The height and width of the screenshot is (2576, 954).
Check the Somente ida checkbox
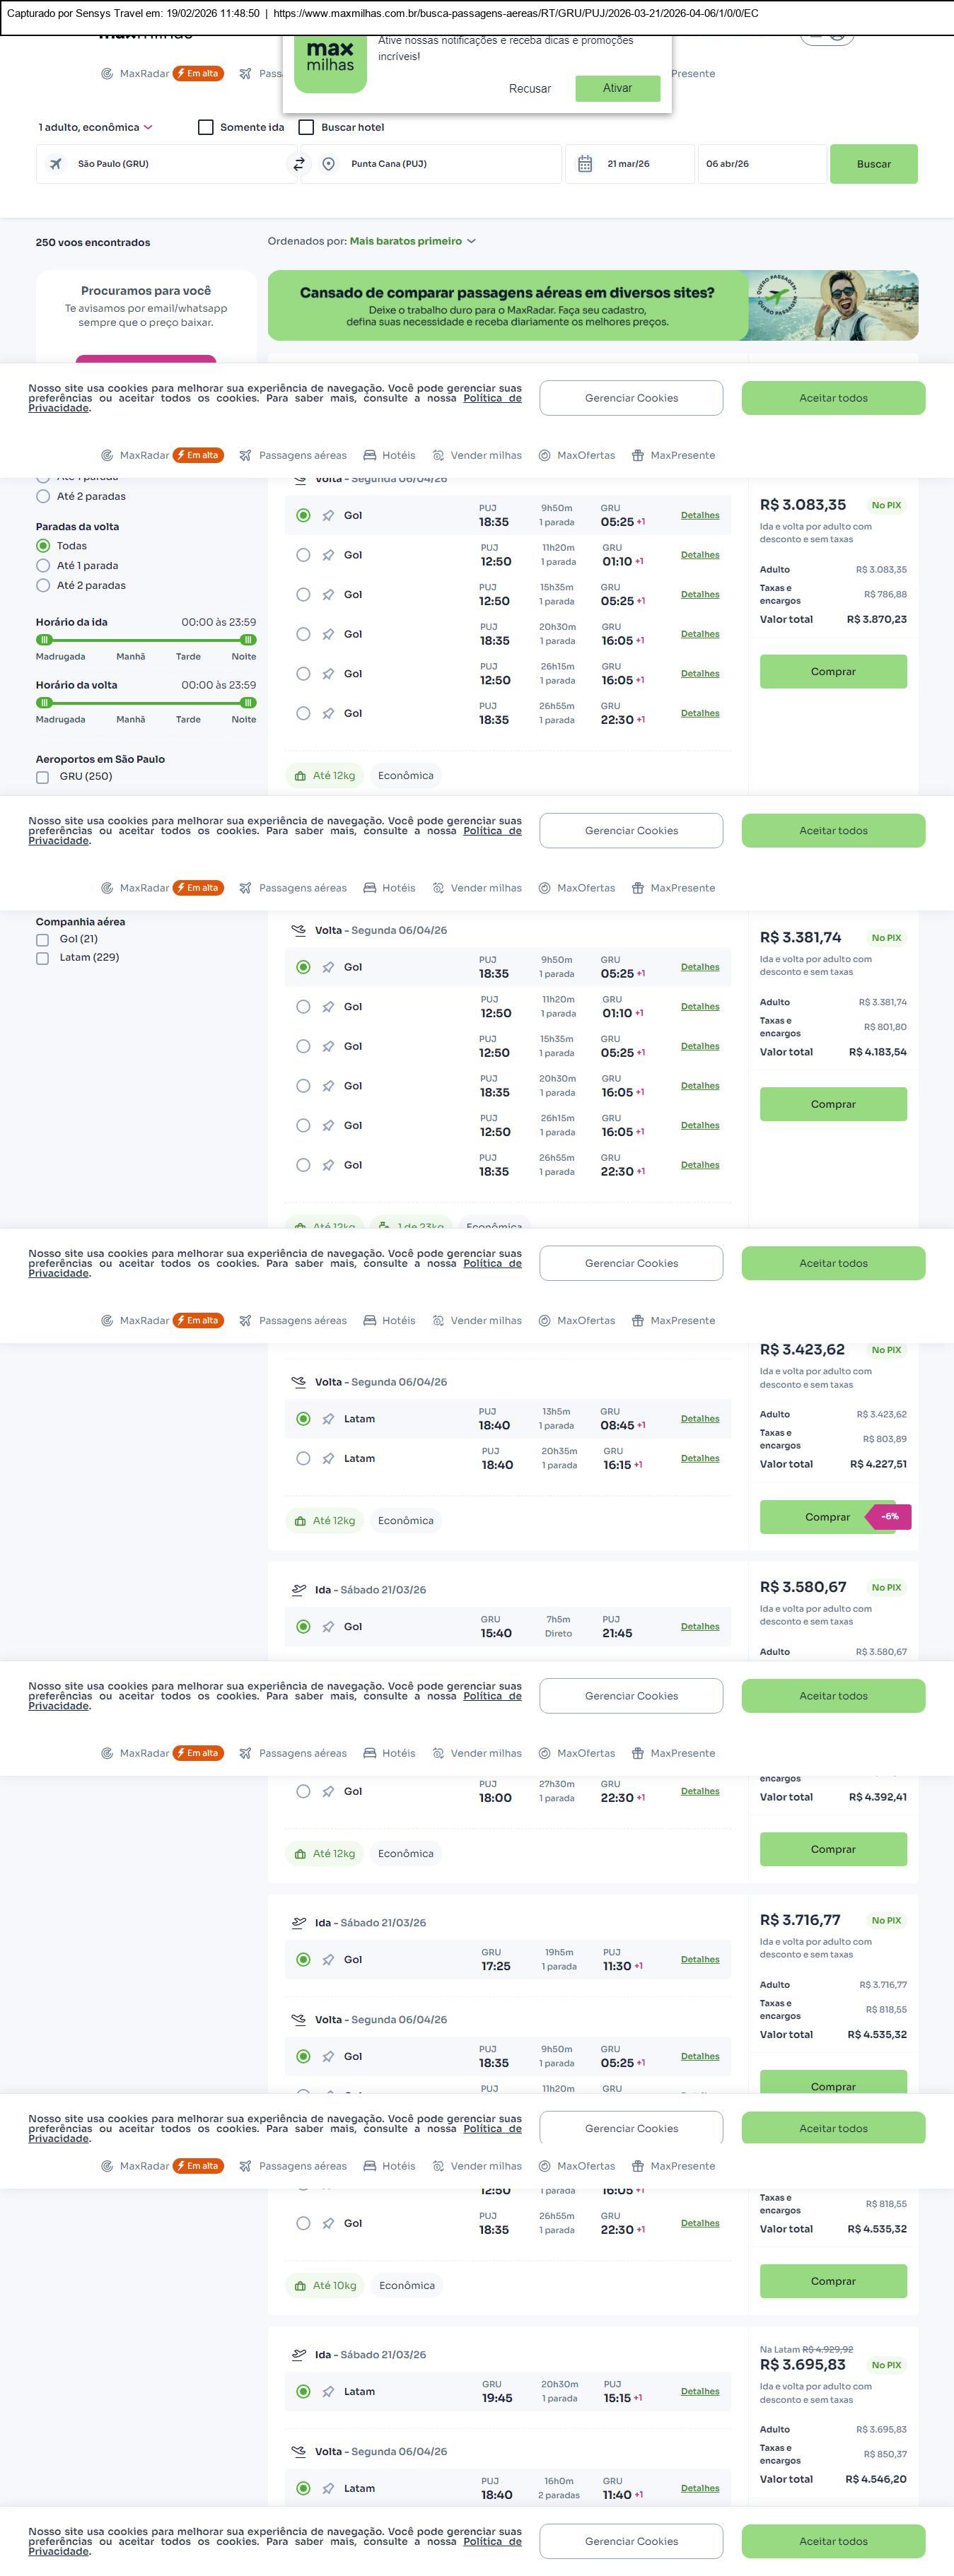tap(206, 127)
